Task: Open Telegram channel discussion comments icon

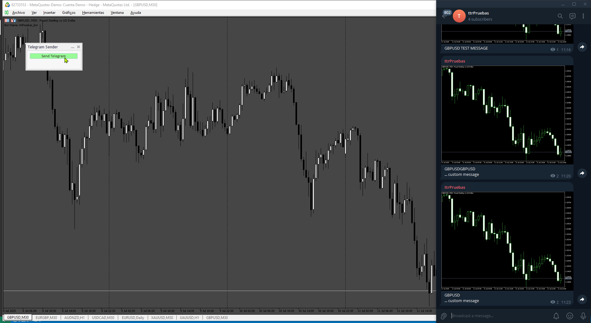Action: [x=572, y=16]
